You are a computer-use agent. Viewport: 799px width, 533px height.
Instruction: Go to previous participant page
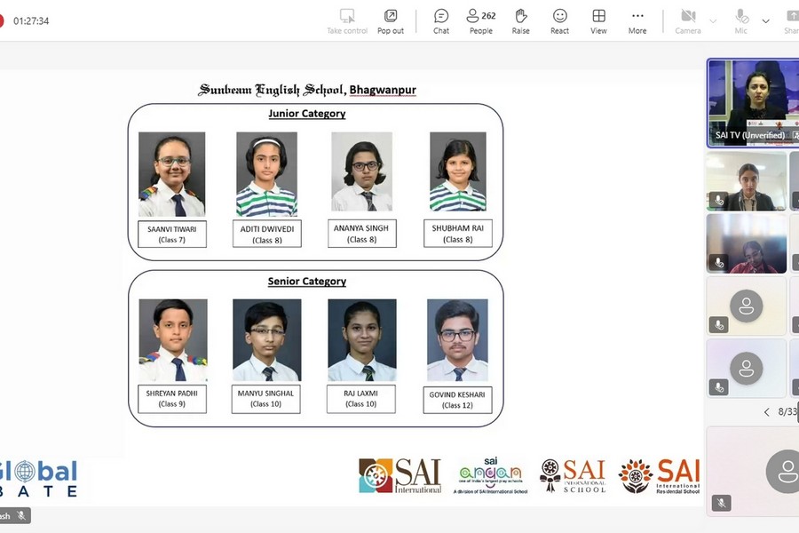pos(767,412)
